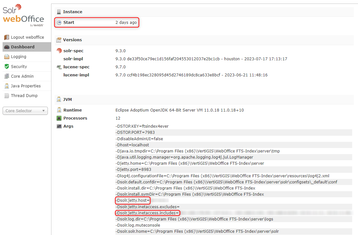The height and width of the screenshot is (235, 358).
Task: Click the Runtime label
Action: 73,110
